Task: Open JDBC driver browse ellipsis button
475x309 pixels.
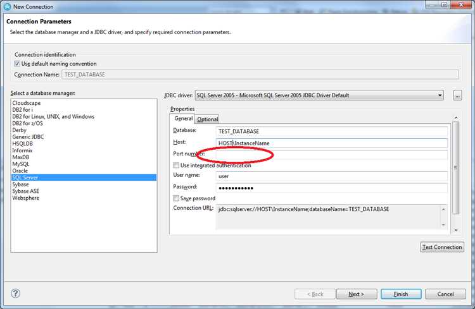Action: 457,95
